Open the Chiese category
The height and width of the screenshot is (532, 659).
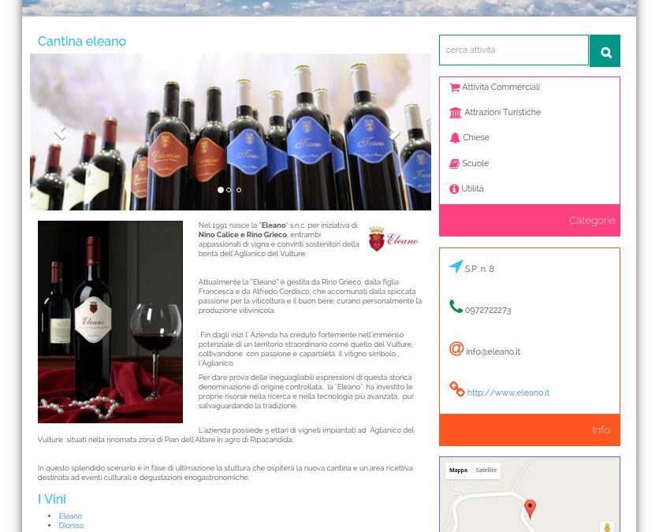[x=476, y=137]
